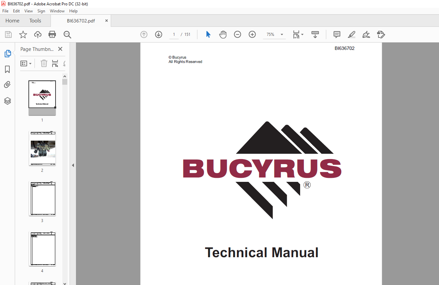This screenshot has width=439, height=285.
Task: Bookmark this file with the star icon
Action: tap(23, 34)
